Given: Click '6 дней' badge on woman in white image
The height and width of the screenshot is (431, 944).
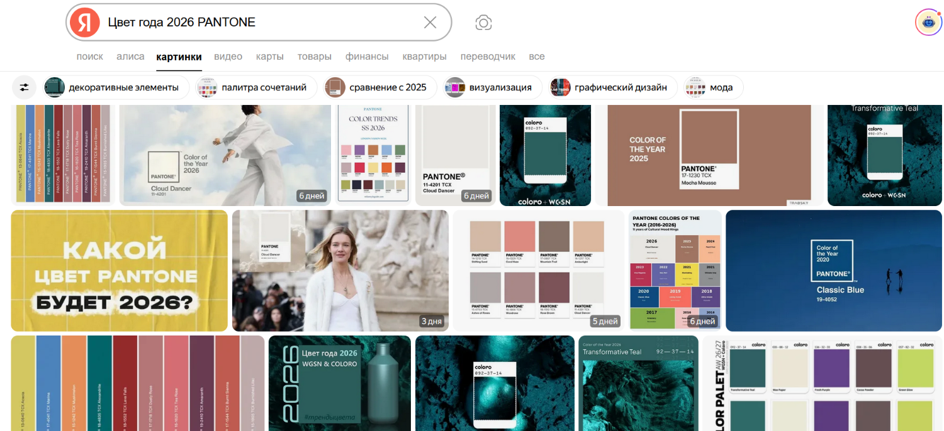Looking at the screenshot, I should 312,196.
